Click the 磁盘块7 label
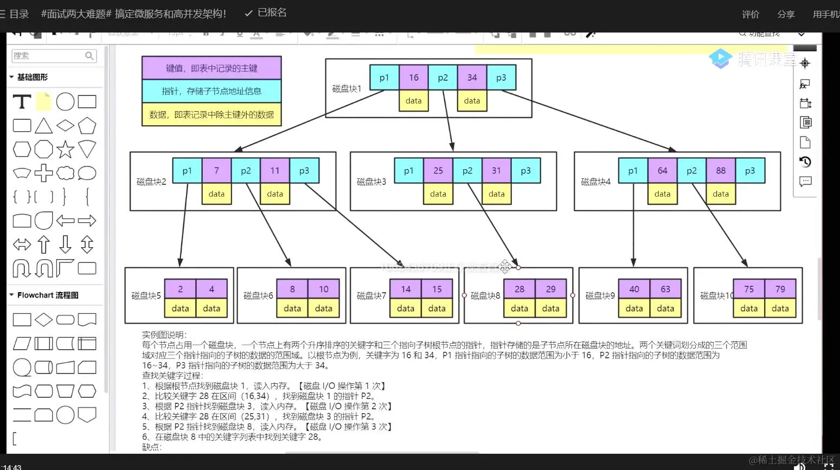The image size is (840, 470). coord(371,295)
